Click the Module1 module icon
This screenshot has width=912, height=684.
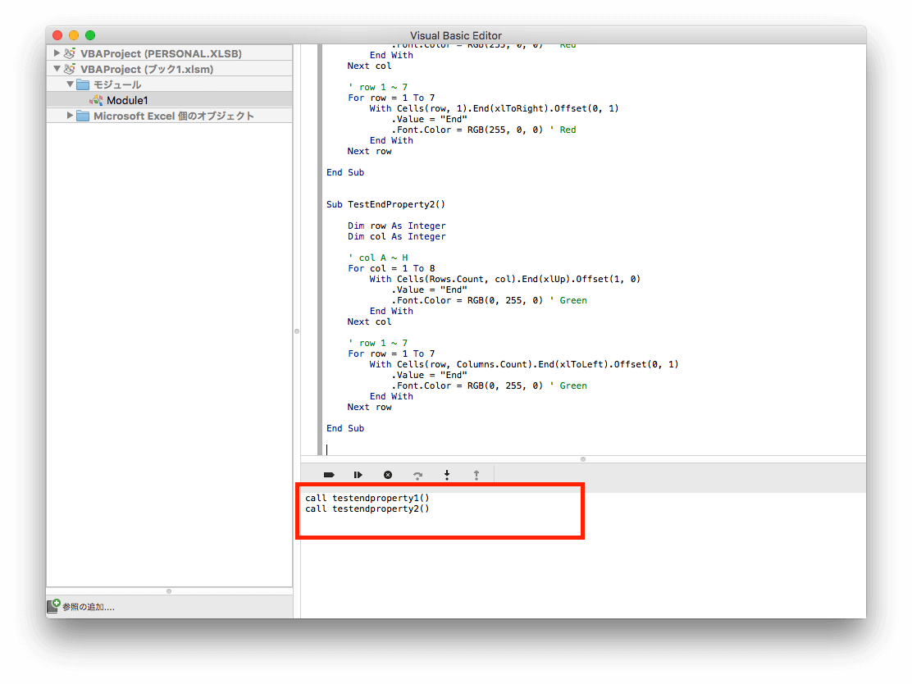(97, 100)
